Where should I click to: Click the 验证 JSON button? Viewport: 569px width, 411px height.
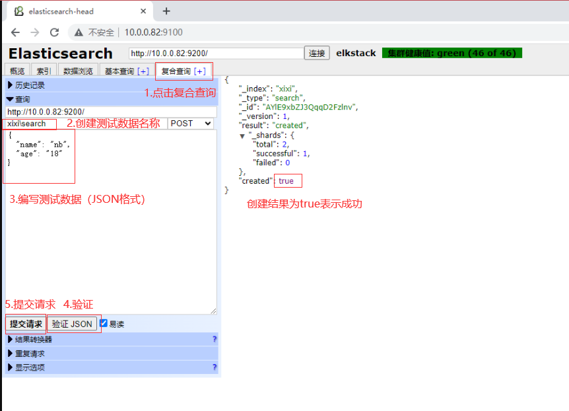[72, 324]
